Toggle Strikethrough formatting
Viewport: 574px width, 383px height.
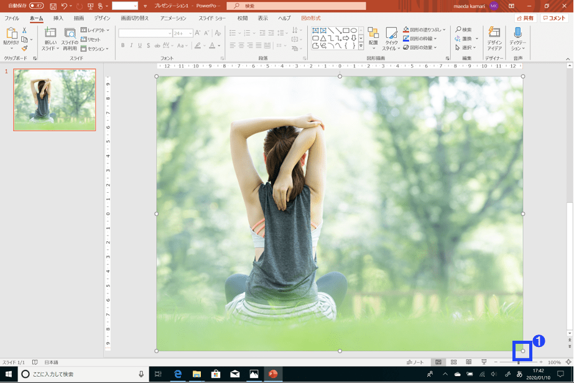(157, 45)
